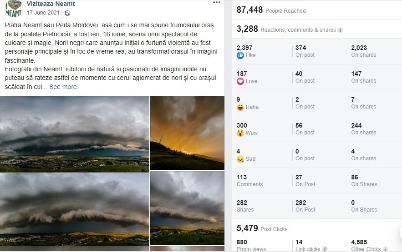Open the three-dot post options menu
This screenshot has width=402, height=252.
[217, 3]
